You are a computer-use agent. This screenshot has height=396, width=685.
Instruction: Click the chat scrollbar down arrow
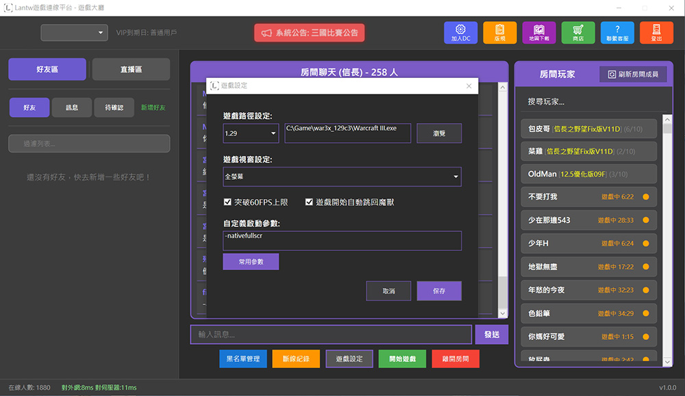[x=502, y=313]
